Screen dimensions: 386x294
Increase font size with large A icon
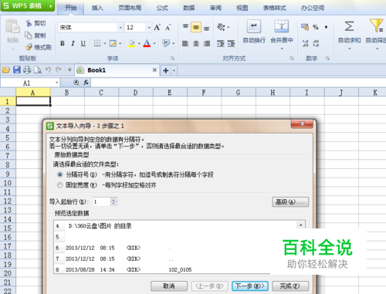click(x=157, y=27)
